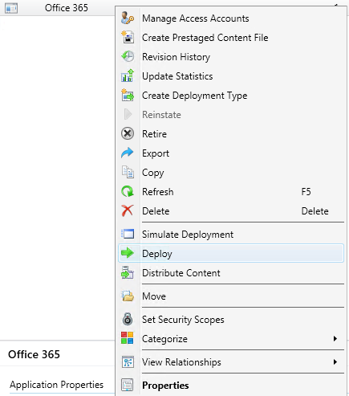
Task: Click the Update Statistics chart icon
Action: pyautogui.click(x=128, y=76)
